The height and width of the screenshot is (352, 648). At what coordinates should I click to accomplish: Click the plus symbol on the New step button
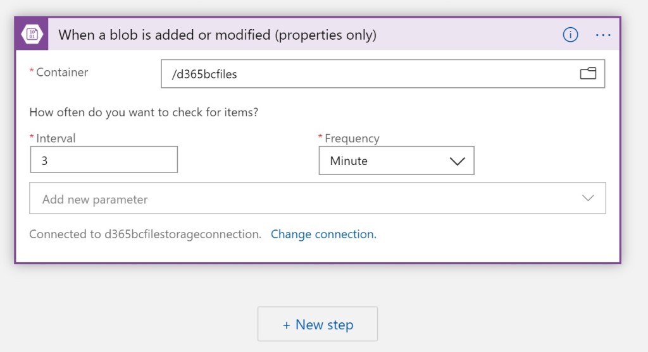[287, 325]
